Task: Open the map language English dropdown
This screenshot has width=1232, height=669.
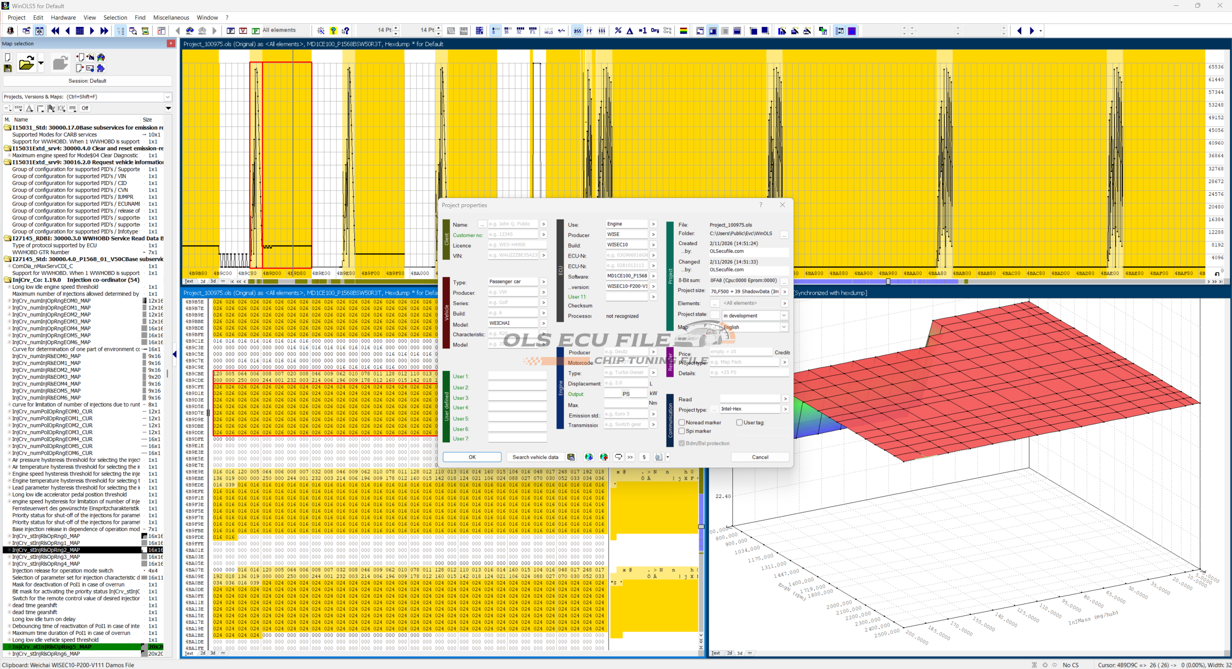Action: point(784,327)
